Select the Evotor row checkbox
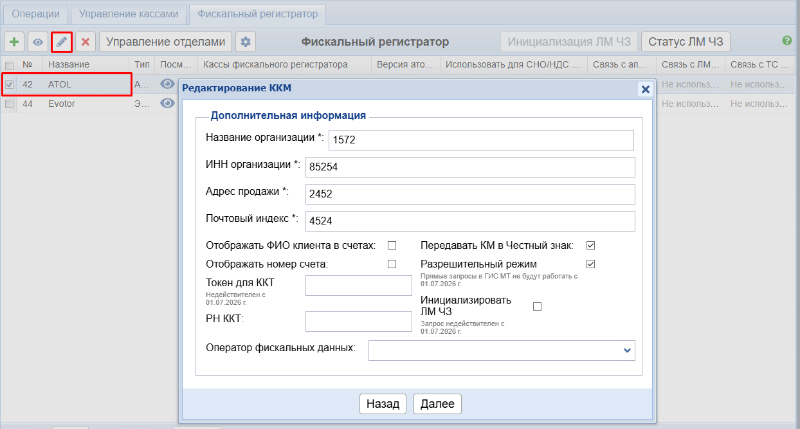Viewport: 800px width, 429px height. (x=9, y=104)
